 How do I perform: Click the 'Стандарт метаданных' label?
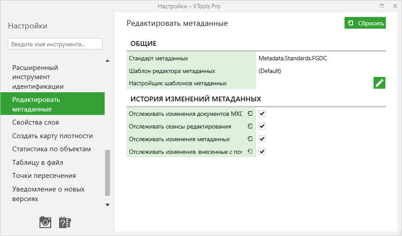(x=159, y=59)
